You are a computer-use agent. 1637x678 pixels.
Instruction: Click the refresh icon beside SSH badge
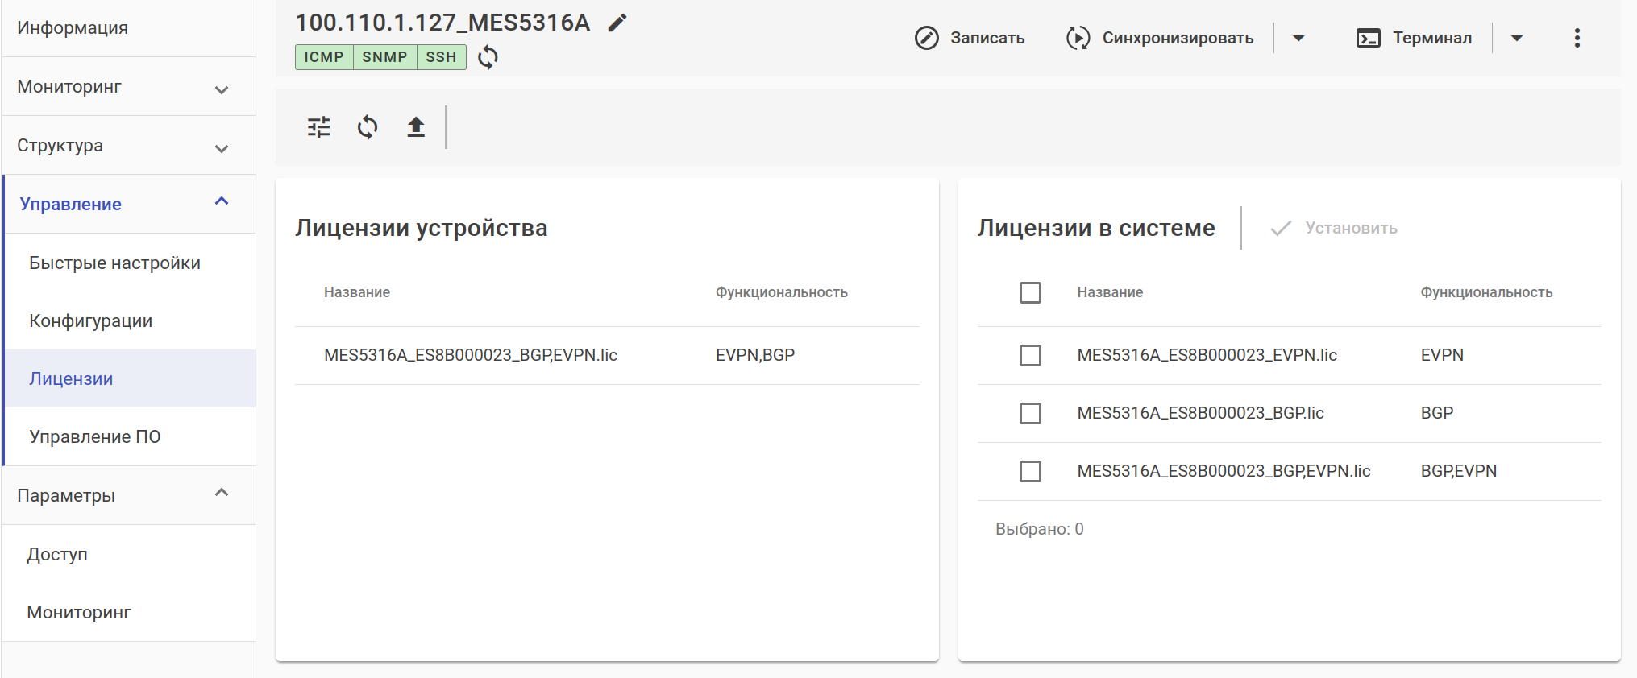coord(488,57)
